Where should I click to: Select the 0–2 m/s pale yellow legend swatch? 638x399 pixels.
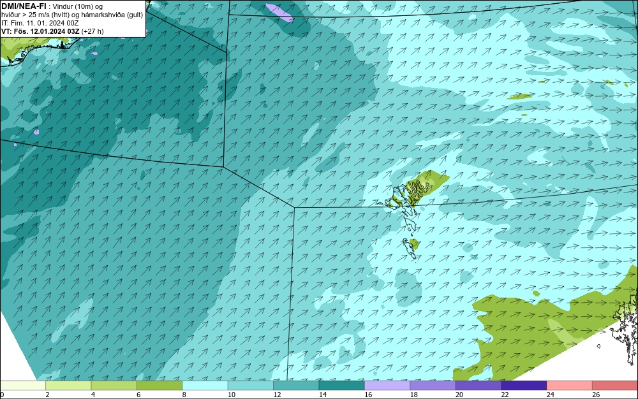click(23, 385)
